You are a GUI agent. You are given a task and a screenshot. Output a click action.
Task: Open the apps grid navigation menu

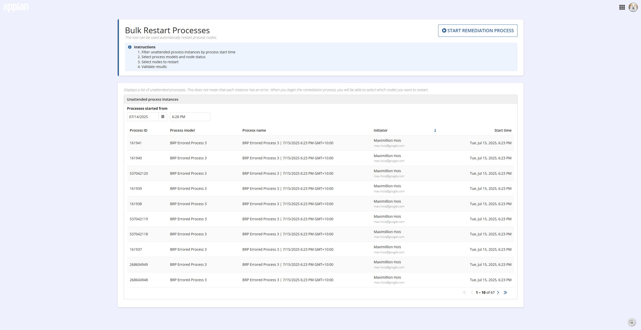click(622, 7)
